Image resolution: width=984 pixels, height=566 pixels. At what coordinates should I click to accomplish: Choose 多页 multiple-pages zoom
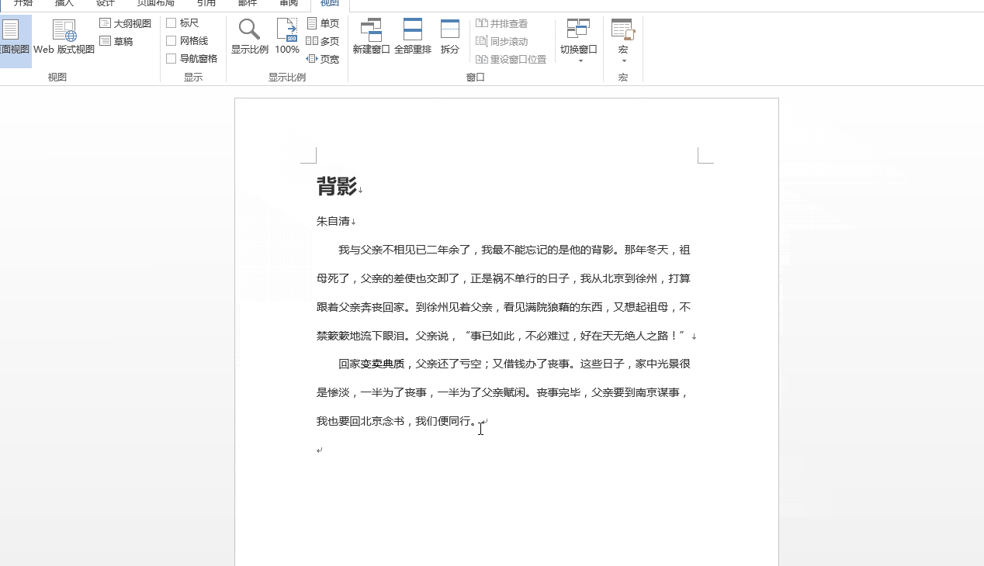[x=323, y=41]
